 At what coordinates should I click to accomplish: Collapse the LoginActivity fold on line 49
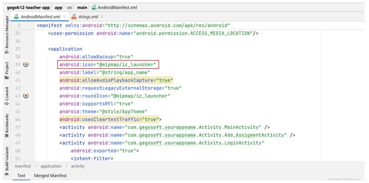[34, 142]
